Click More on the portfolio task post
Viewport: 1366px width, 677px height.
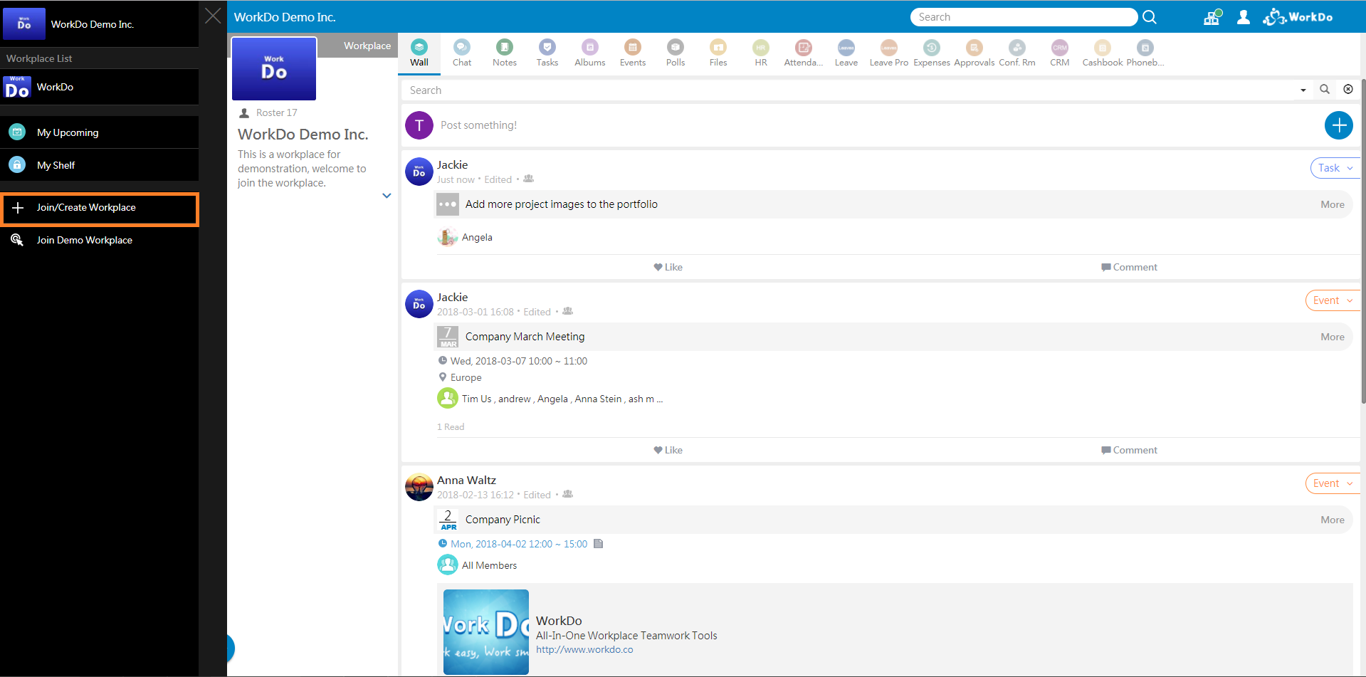point(1333,204)
